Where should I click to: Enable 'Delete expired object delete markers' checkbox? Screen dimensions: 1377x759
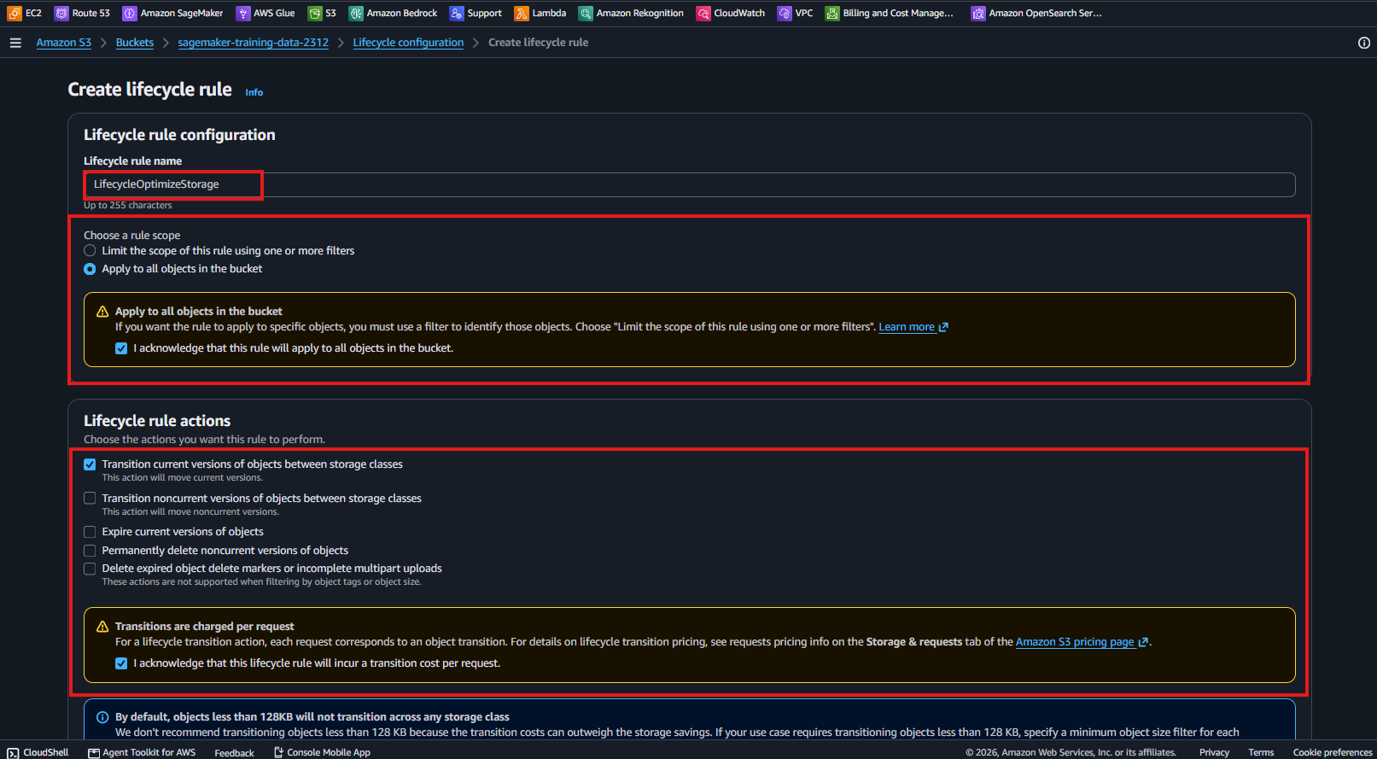(x=90, y=569)
